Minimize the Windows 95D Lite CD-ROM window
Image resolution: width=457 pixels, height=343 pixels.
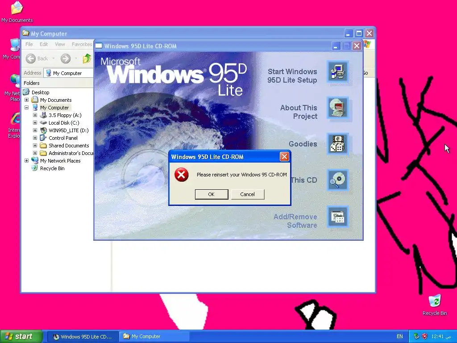click(x=336, y=46)
